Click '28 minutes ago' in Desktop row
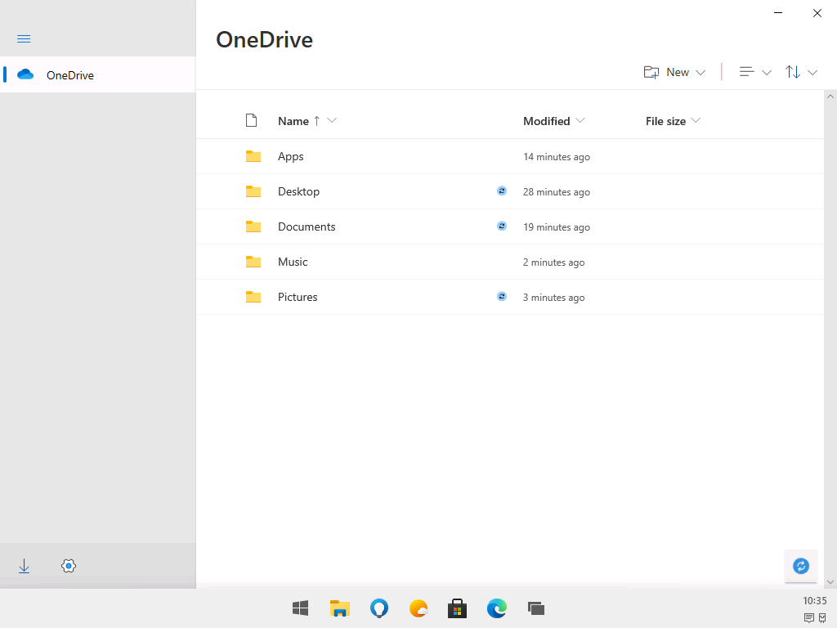This screenshot has width=837, height=628. tap(556, 192)
